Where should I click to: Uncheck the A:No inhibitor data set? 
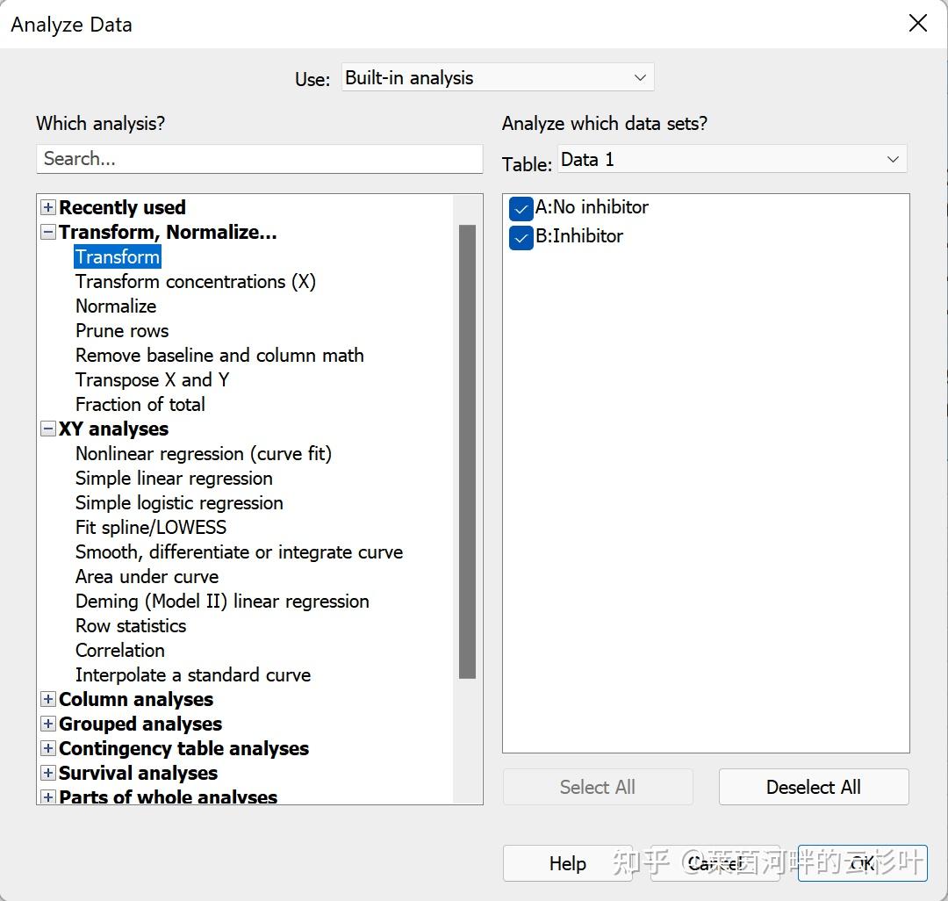click(521, 209)
